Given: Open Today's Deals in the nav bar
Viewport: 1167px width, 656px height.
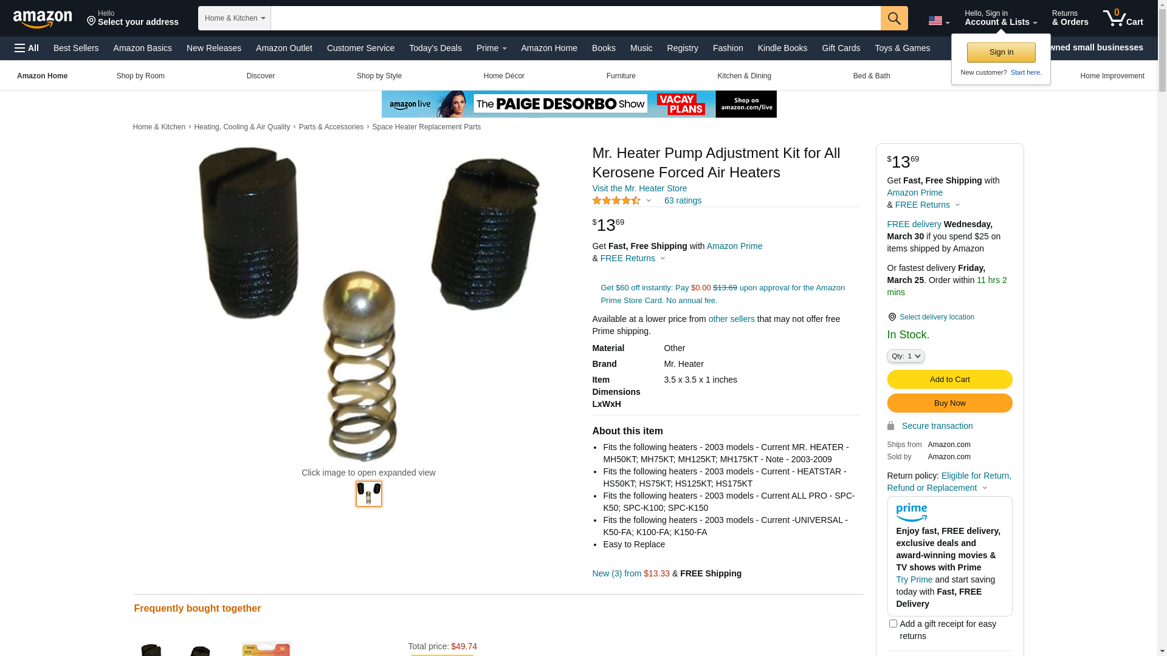Looking at the screenshot, I should point(435,48).
